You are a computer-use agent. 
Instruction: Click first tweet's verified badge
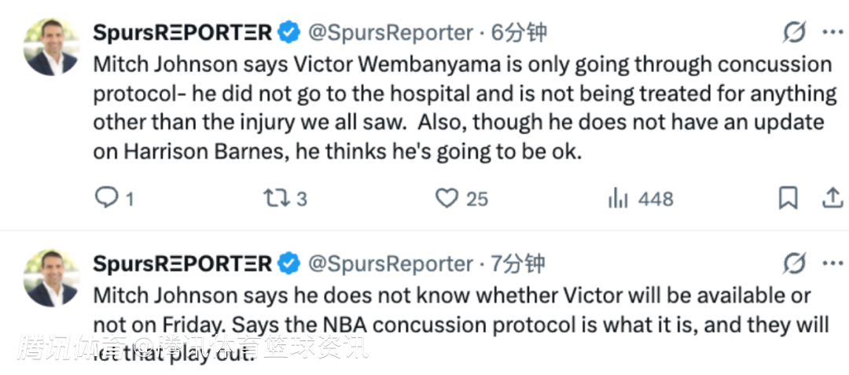[x=289, y=33]
